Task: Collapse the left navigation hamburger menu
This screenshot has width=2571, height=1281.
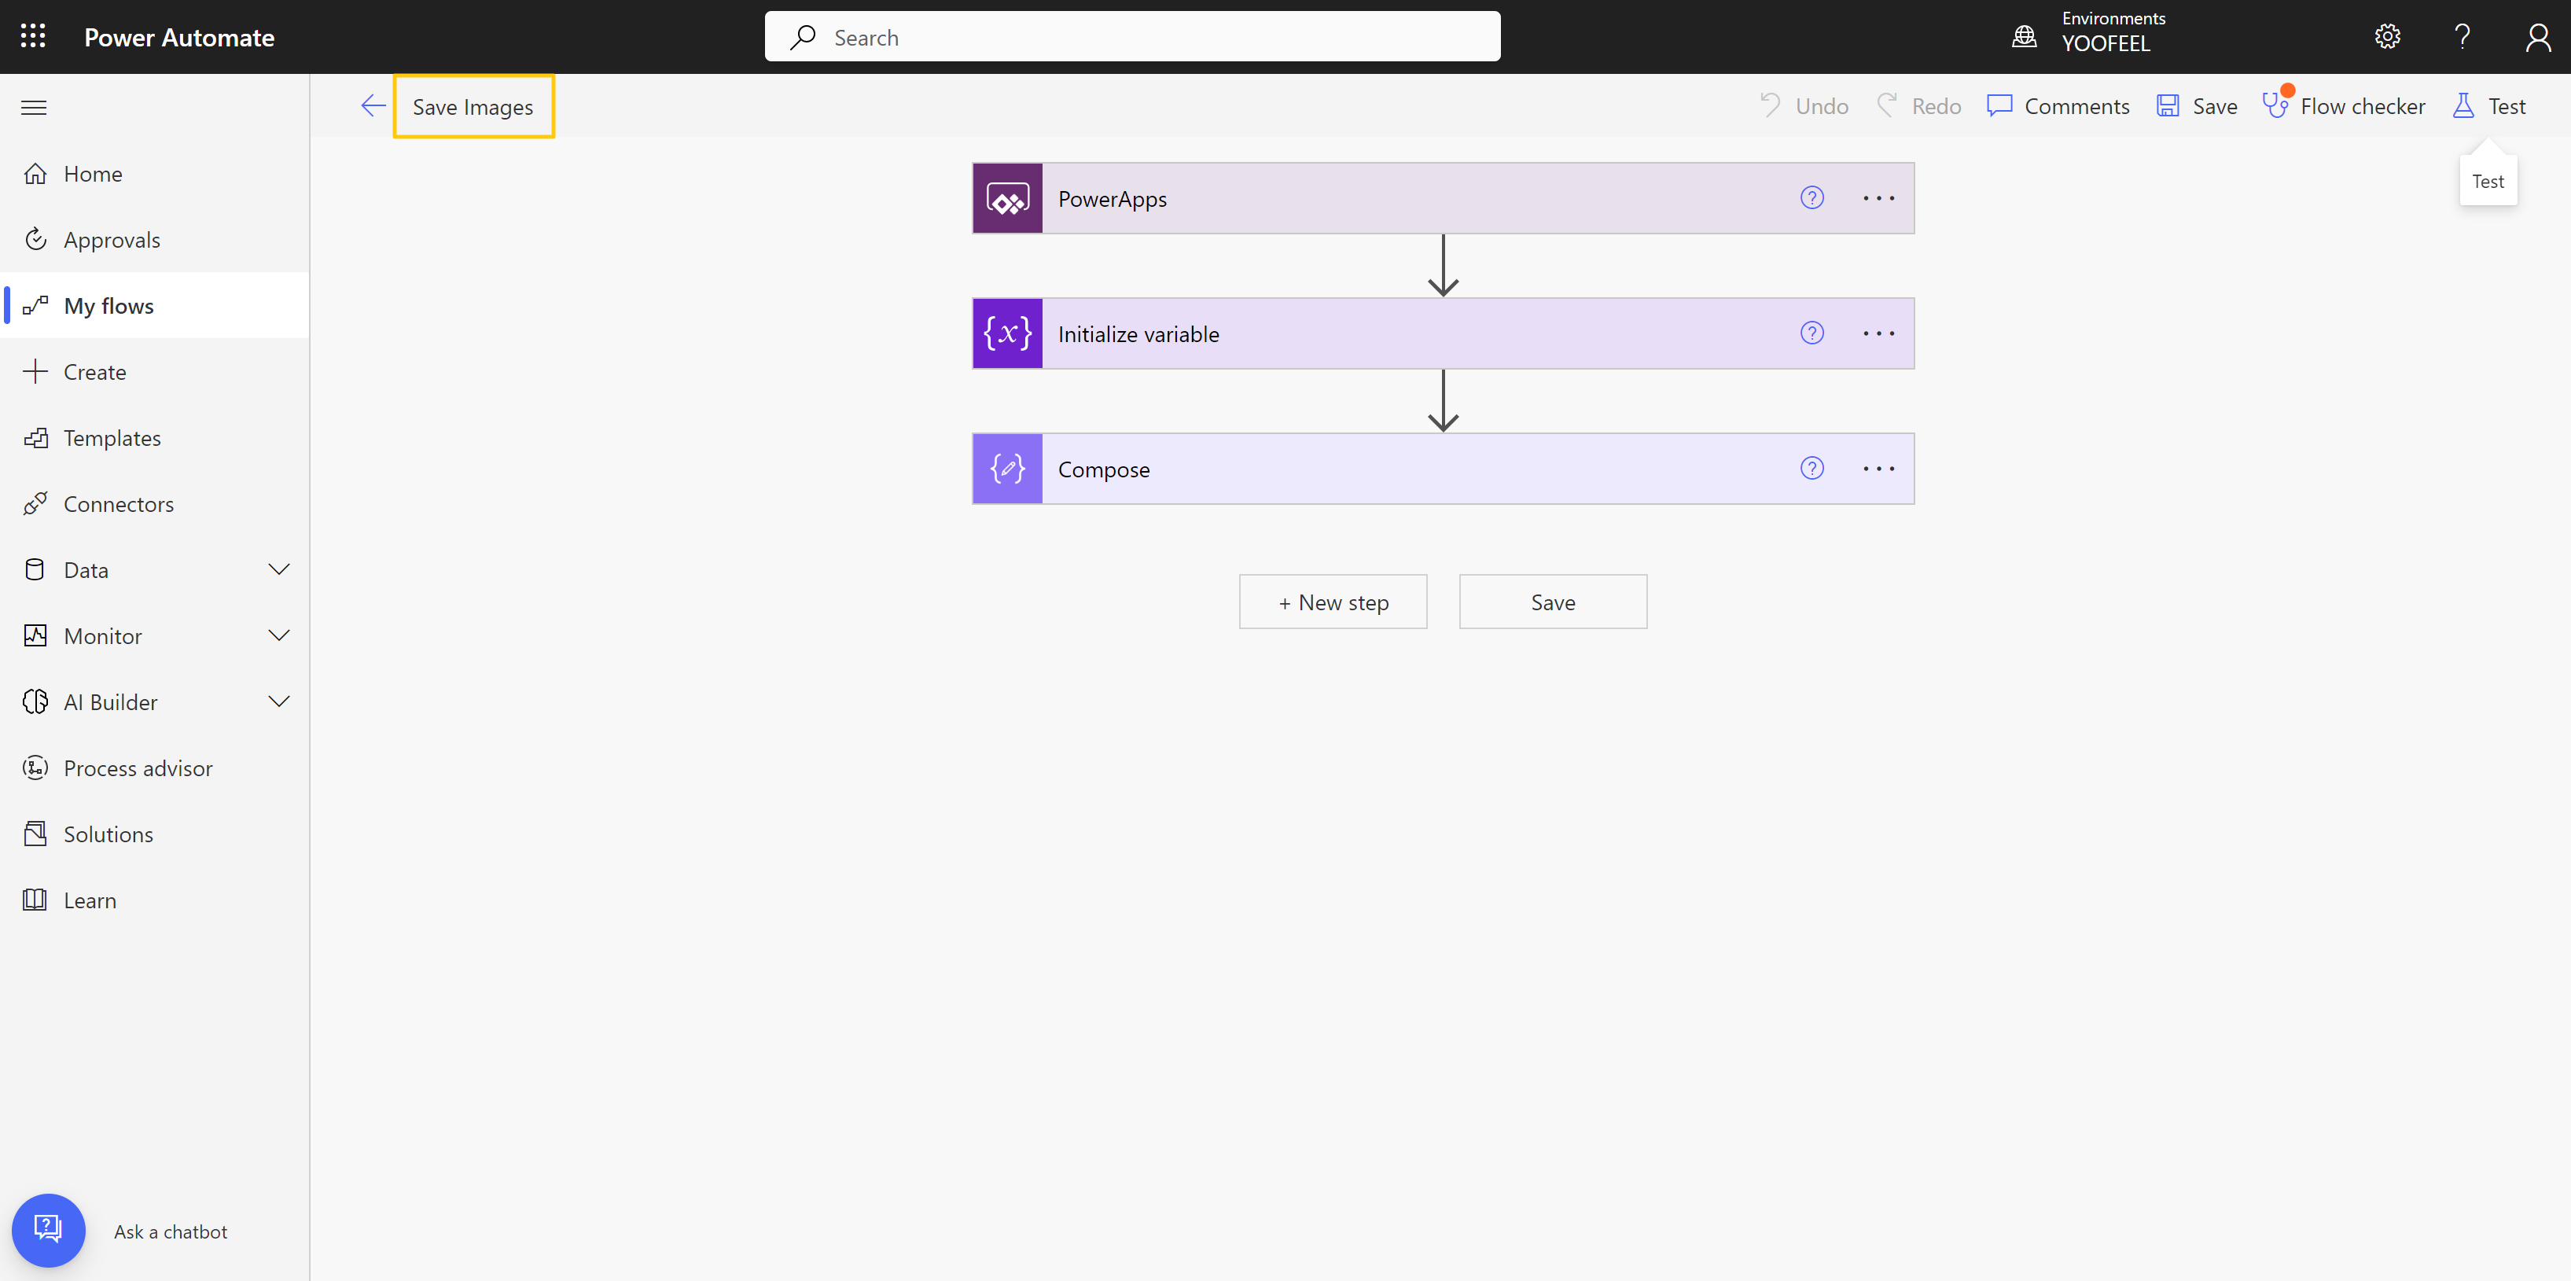Action: pos(34,108)
